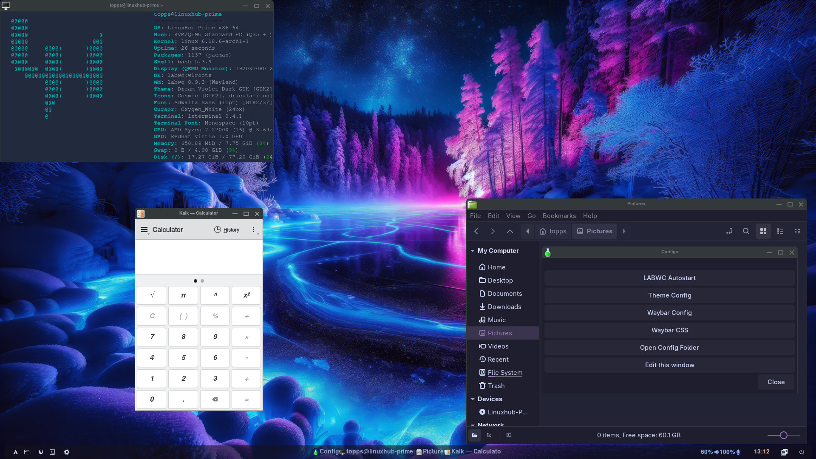Viewport: 816px width, 459px height.
Task: Click the calculator backspace key
Action: 215,399
